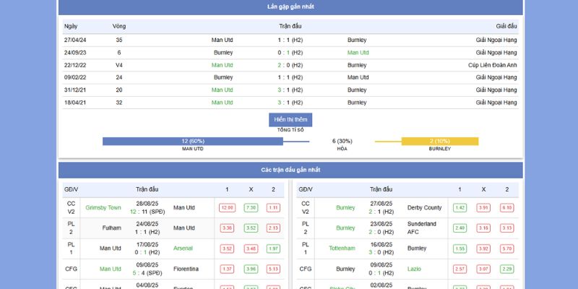
Task: Click the yellow Burnley 2 (10%) bar
Action: pyautogui.click(x=439, y=141)
